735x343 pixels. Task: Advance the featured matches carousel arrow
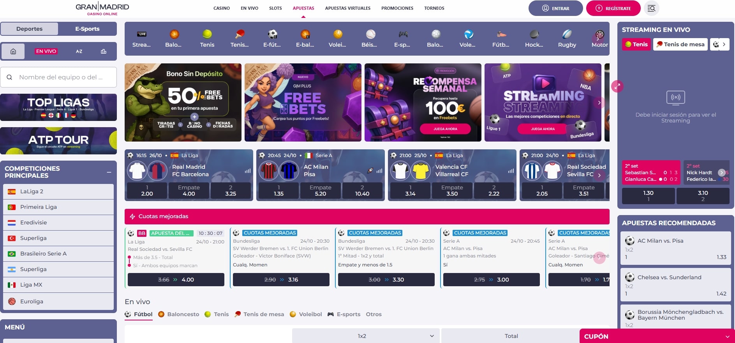(599, 175)
